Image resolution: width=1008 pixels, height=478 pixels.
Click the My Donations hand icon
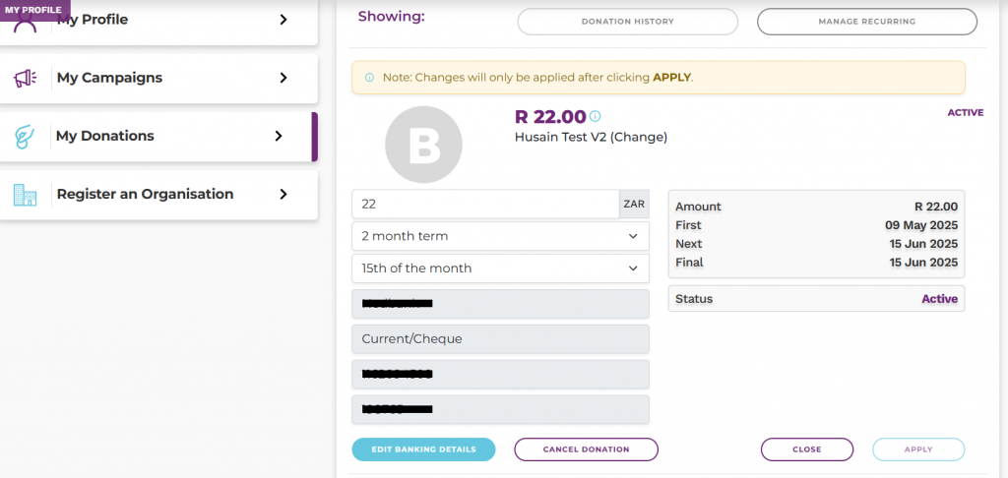coord(25,137)
